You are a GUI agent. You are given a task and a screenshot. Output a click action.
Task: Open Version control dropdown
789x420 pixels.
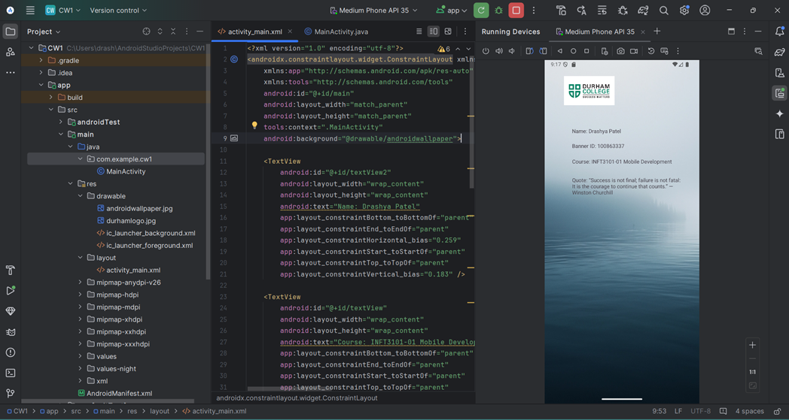(118, 10)
